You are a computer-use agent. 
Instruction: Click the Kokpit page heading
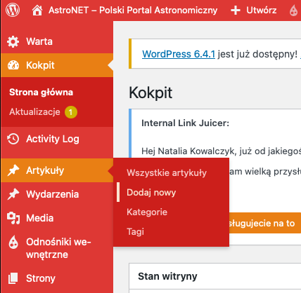point(150,93)
